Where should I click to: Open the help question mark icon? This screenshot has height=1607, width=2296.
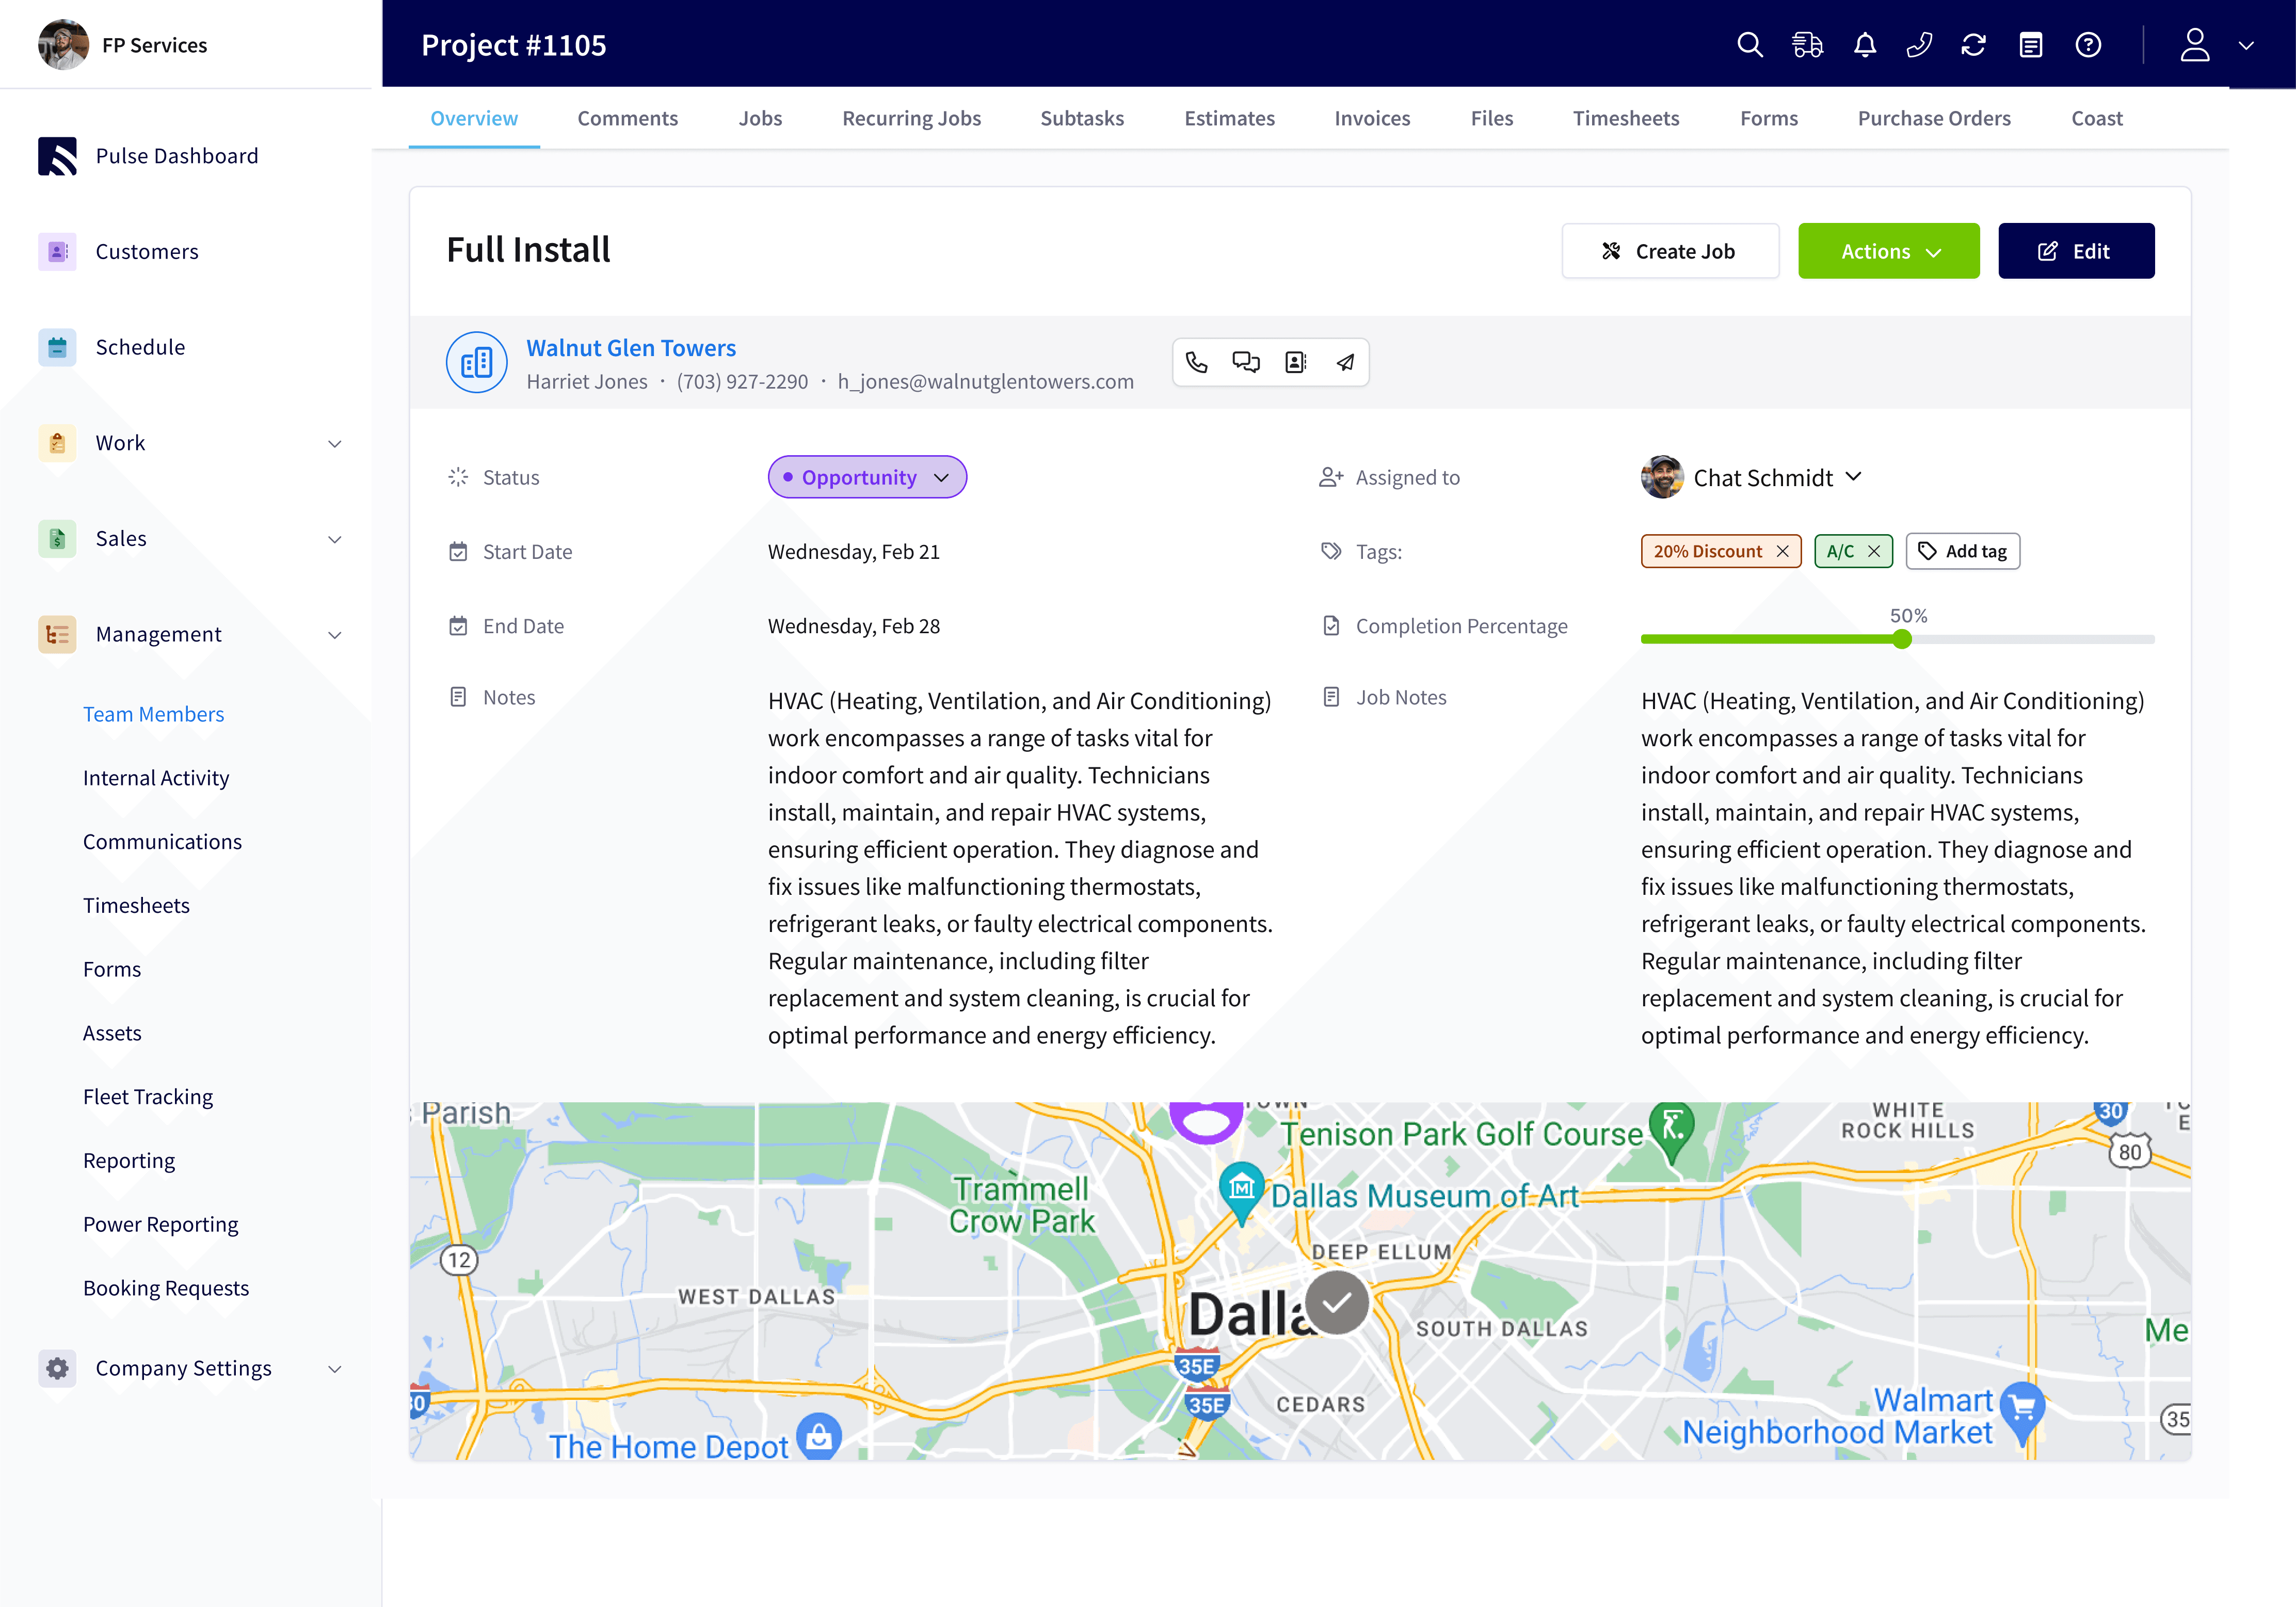coord(2088,45)
